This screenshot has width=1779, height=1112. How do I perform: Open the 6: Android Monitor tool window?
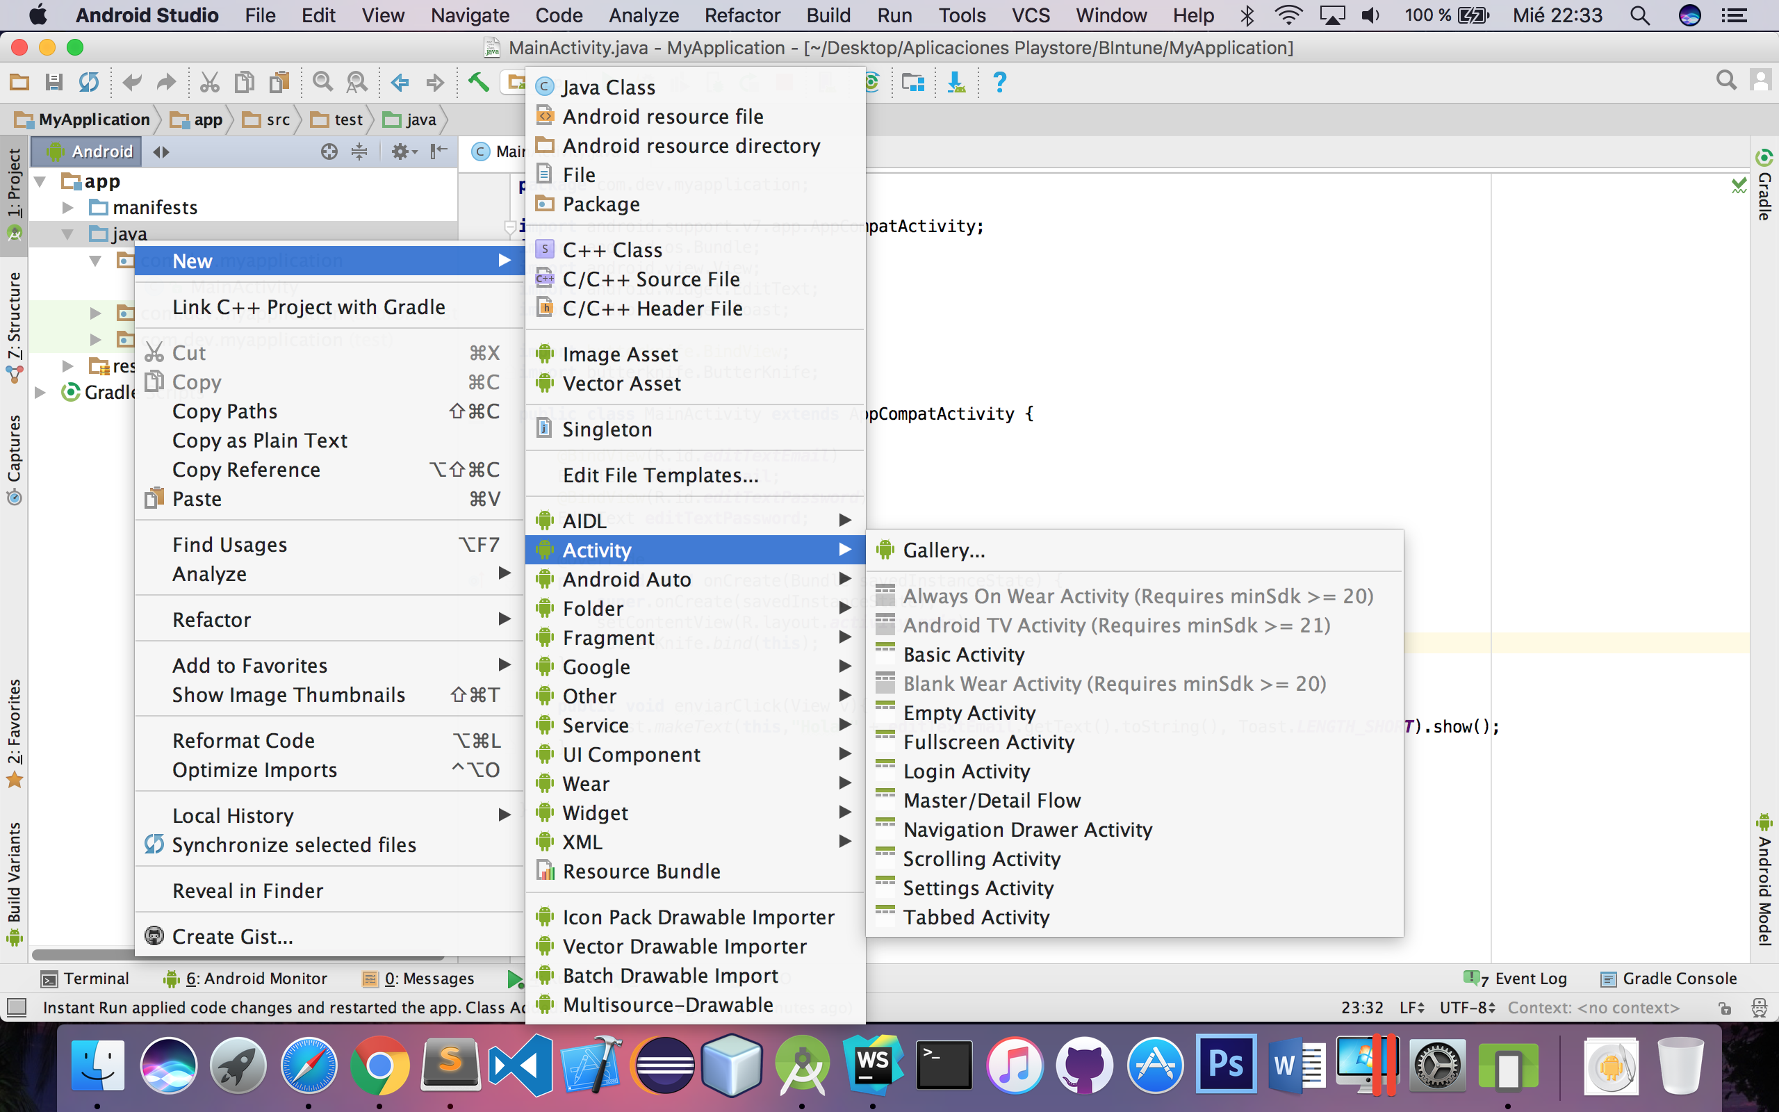click(245, 978)
